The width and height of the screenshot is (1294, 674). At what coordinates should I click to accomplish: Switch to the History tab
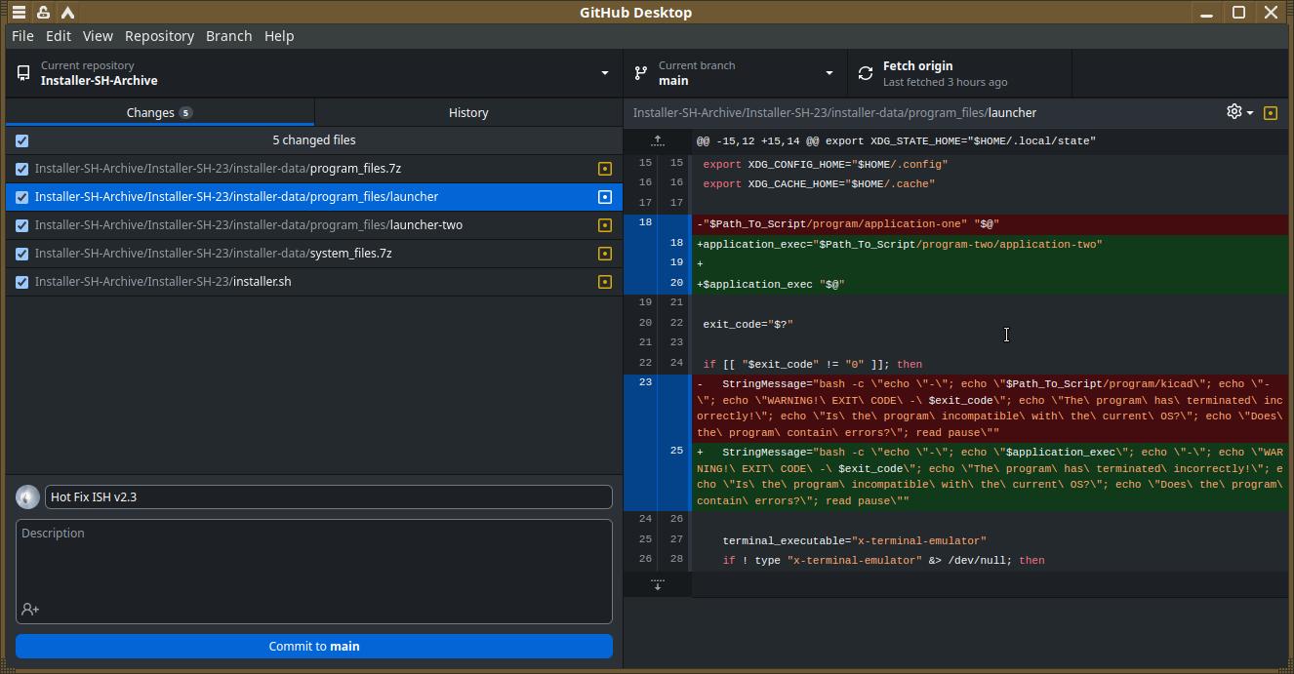coord(468,112)
